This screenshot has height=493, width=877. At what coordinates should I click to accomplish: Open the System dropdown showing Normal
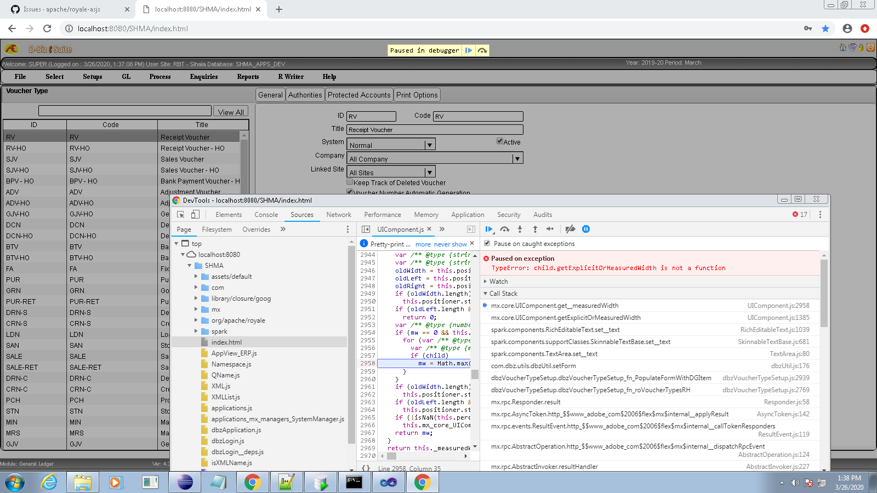pyautogui.click(x=430, y=145)
